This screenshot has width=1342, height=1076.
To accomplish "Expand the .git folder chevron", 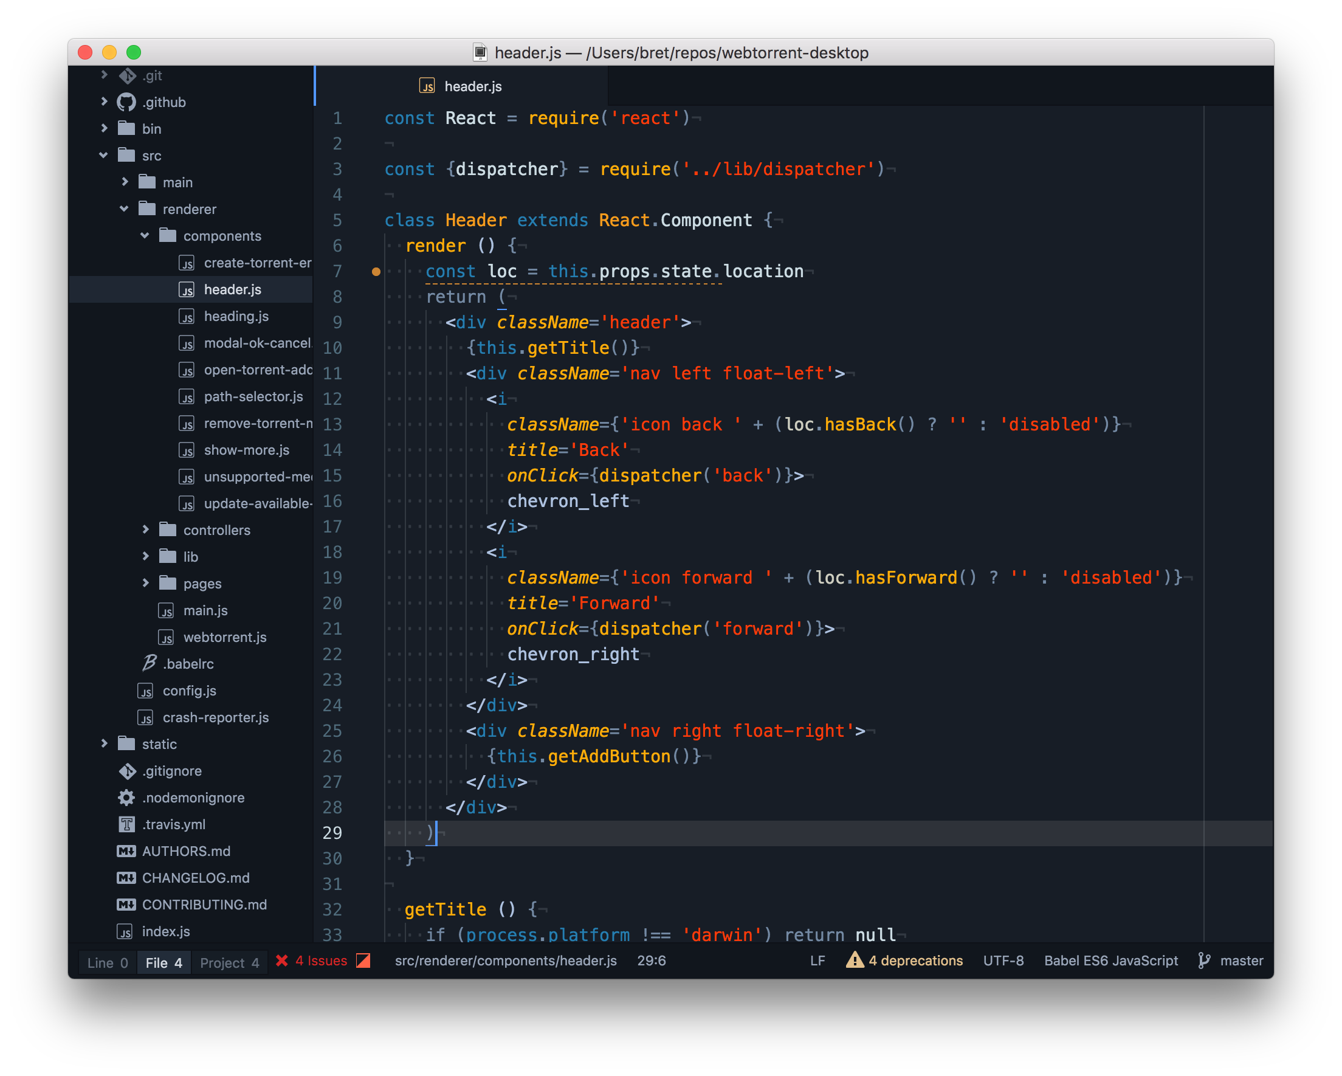I will coord(104,75).
